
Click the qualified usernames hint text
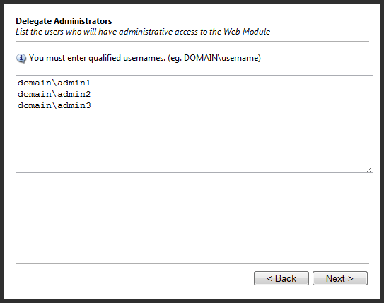point(145,58)
